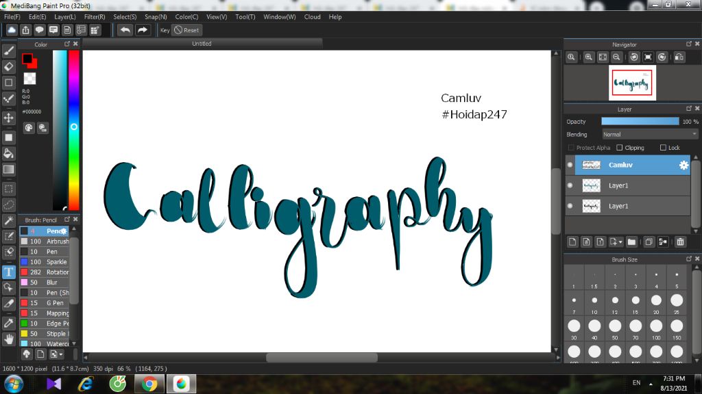Screen dimensions: 702x394
Task: Open the Camluv layer settings gear
Action: (683, 166)
